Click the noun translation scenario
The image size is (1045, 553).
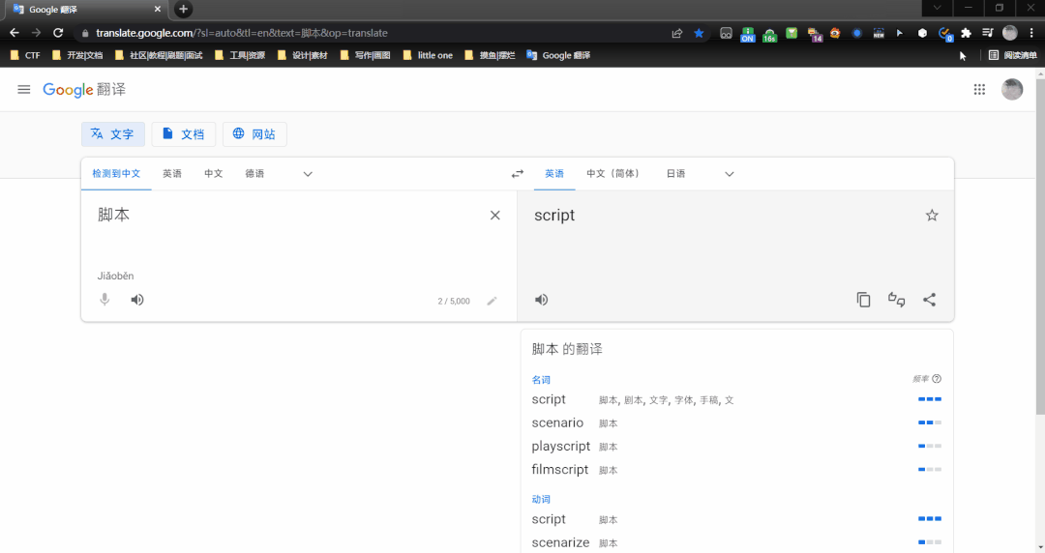click(557, 423)
